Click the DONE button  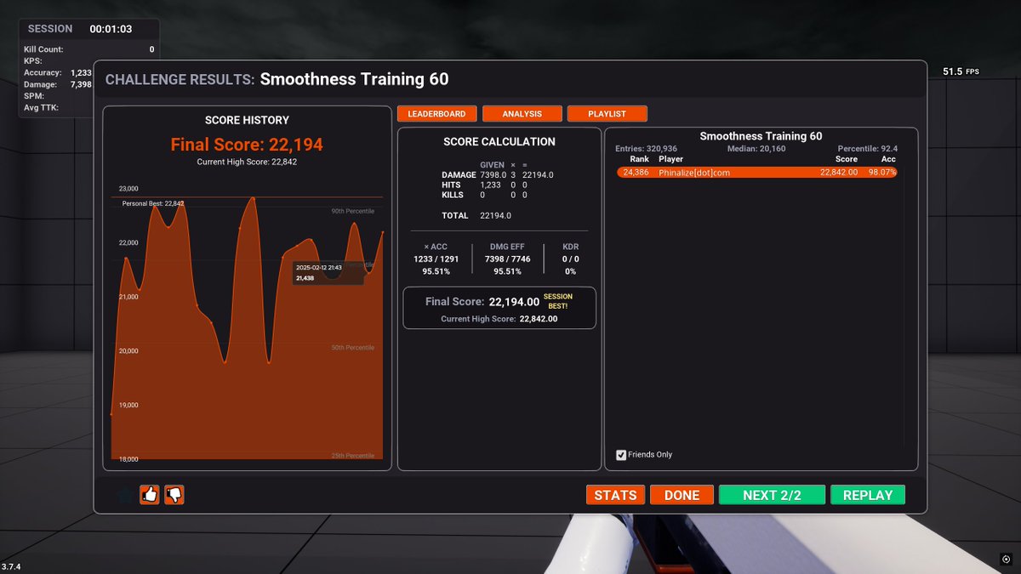(682, 495)
